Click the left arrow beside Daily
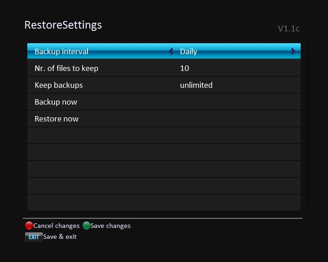This screenshot has height=262, width=328. [x=171, y=51]
